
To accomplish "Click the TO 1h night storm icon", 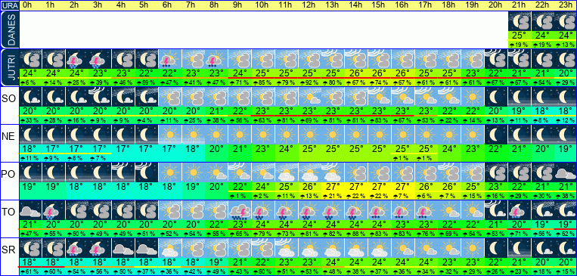I will [x=54, y=209].
